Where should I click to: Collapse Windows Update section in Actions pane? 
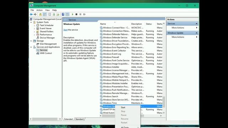(x=197, y=33)
